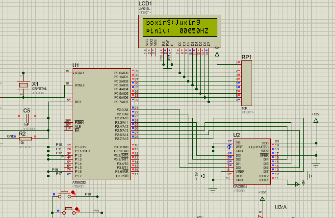335x218 pixels.
Task: Click the LCD1 reference label
Action: (145, 3)
